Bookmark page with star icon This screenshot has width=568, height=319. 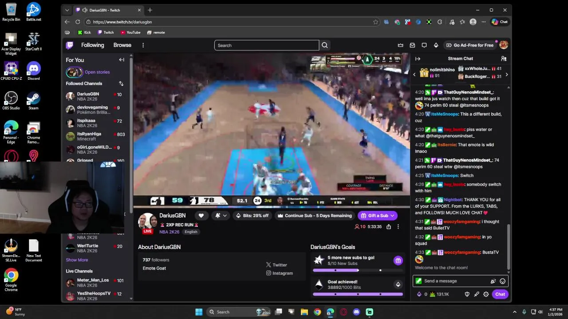[376, 22]
